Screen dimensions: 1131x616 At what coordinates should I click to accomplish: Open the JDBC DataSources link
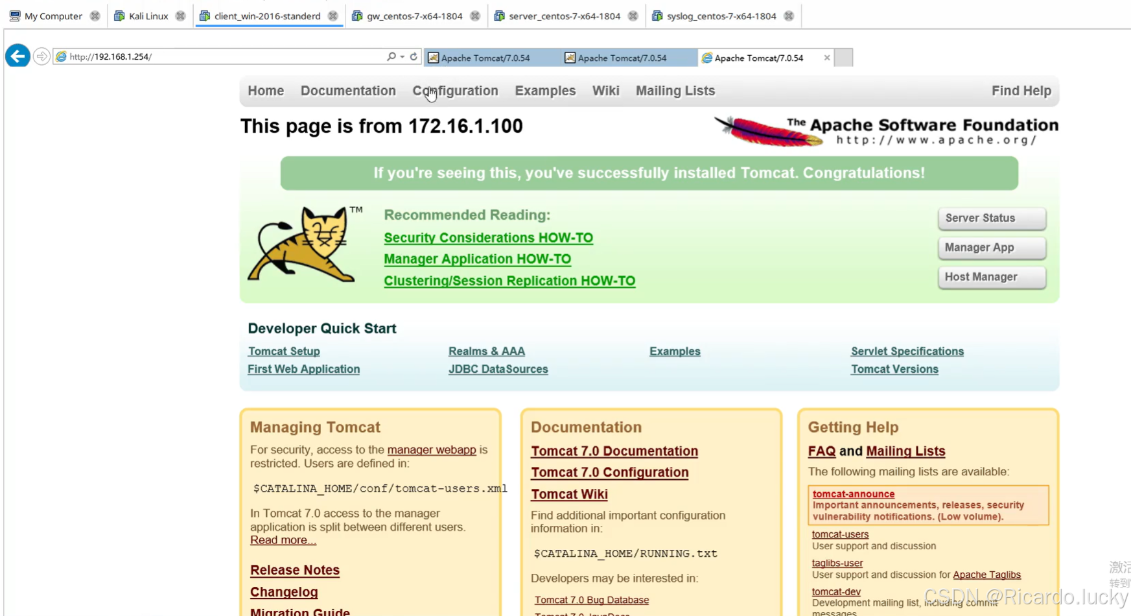pyautogui.click(x=498, y=369)
